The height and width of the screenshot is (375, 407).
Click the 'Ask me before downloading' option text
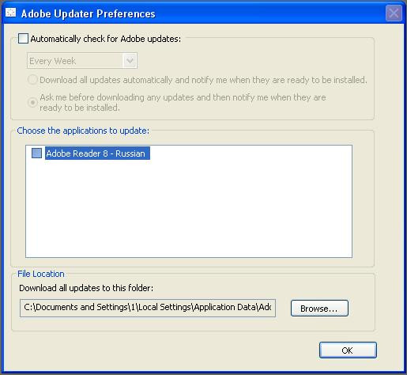[x=183, y=102]
